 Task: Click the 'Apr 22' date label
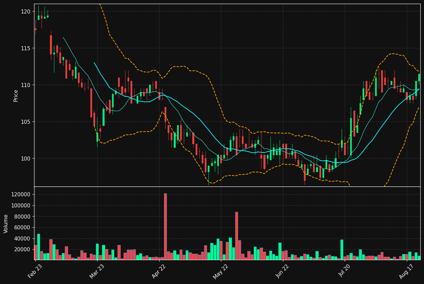tap(159, 271)
